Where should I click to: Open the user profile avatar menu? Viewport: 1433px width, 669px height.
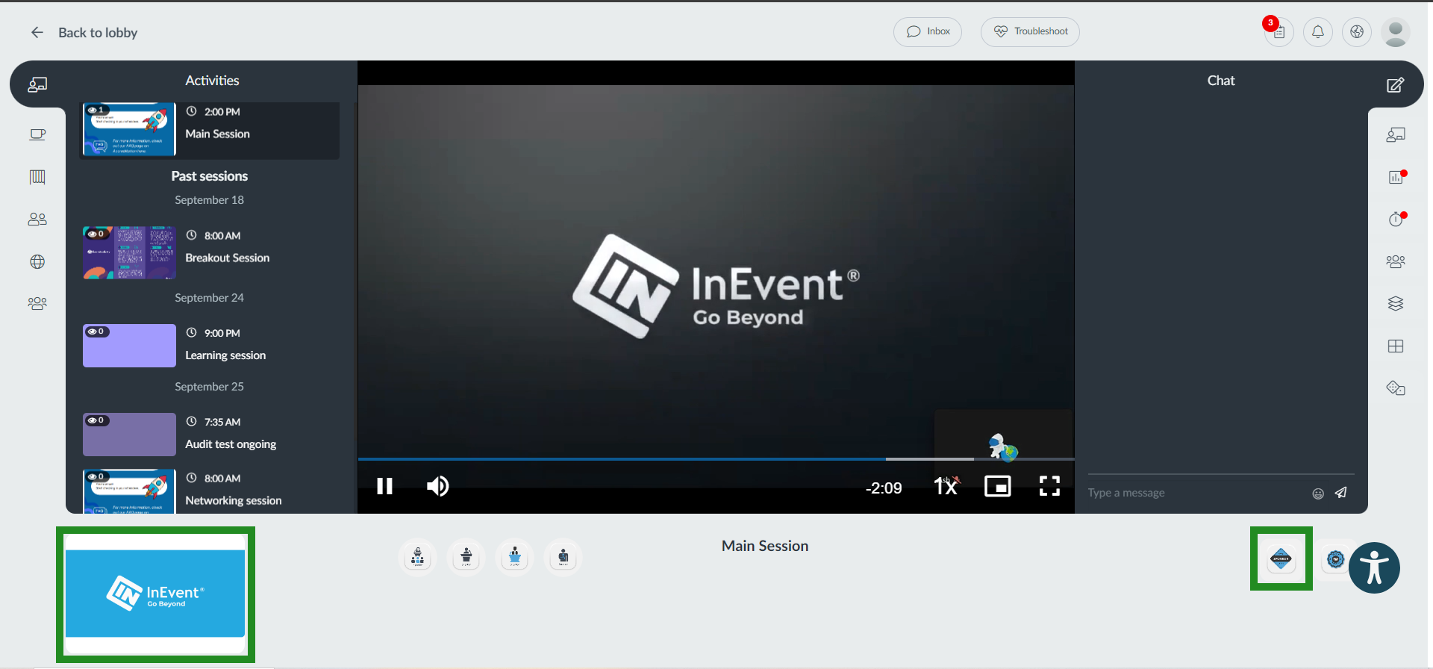coord(1396,32)
